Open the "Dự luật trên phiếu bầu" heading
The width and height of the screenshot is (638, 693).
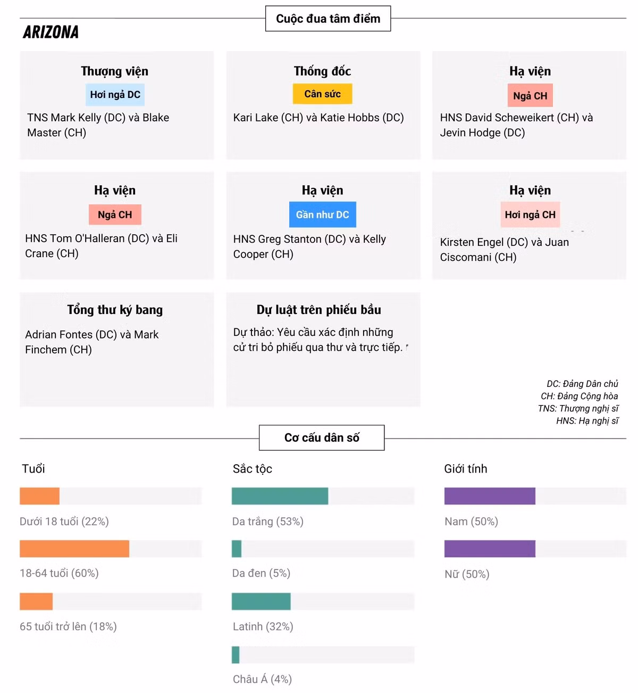[x=319, y=310]
